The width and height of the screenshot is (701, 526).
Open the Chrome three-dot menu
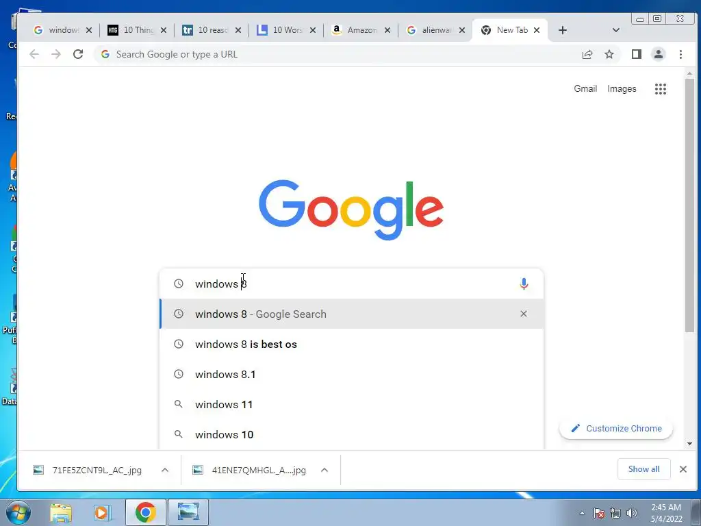point(680,54)
